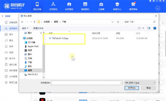Click the 218,940 KB size cell
166x101 pixels.
142,38
